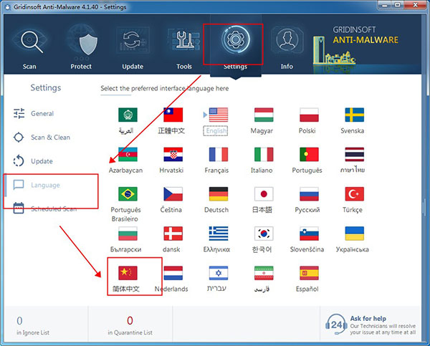
Task: Open the Scheduled Scan settings
Action: pyautogui.click(x=45, y=208)
